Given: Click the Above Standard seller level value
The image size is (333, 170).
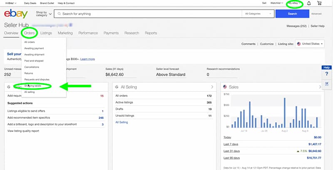Looking at the screenshot, I should pyautogui.click(x=171, y=75).
